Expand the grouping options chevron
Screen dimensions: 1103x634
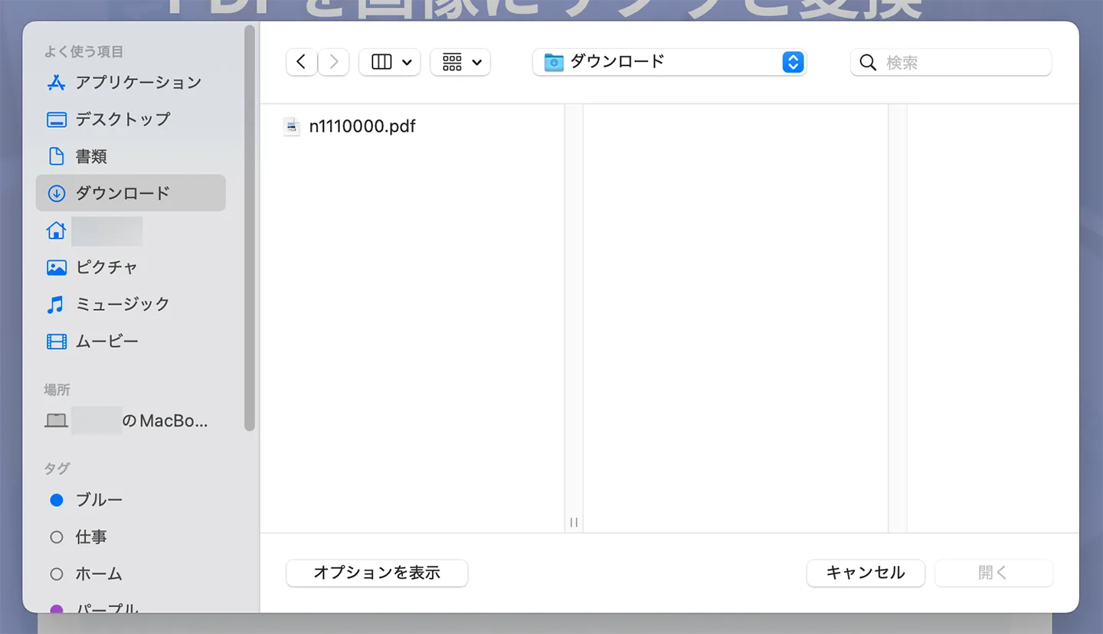coord(475,62)
